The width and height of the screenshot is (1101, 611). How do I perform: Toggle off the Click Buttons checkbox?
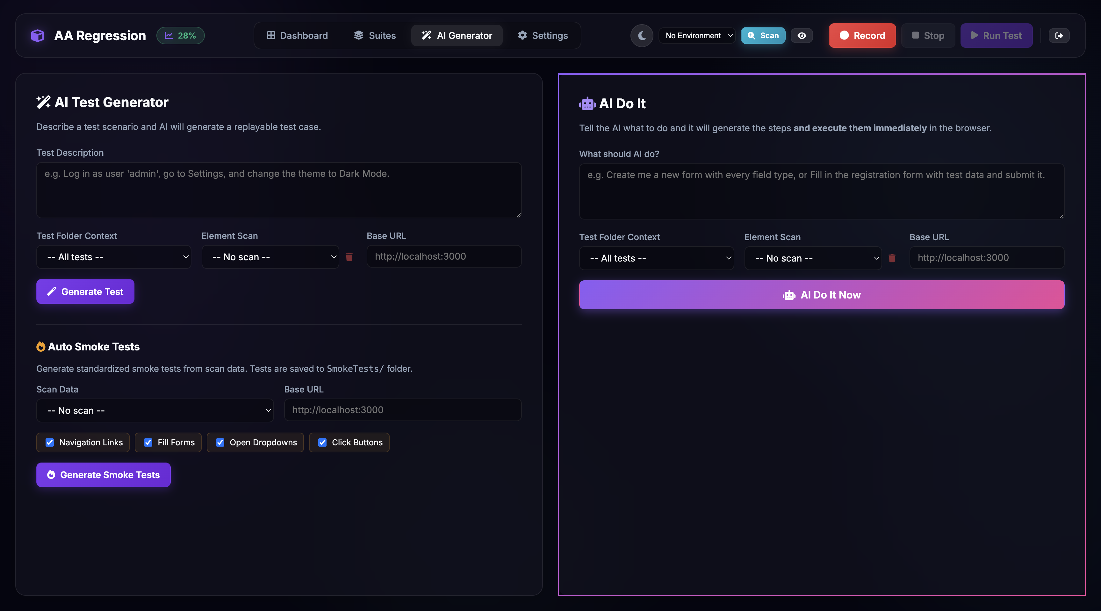[x=322, y=442]
